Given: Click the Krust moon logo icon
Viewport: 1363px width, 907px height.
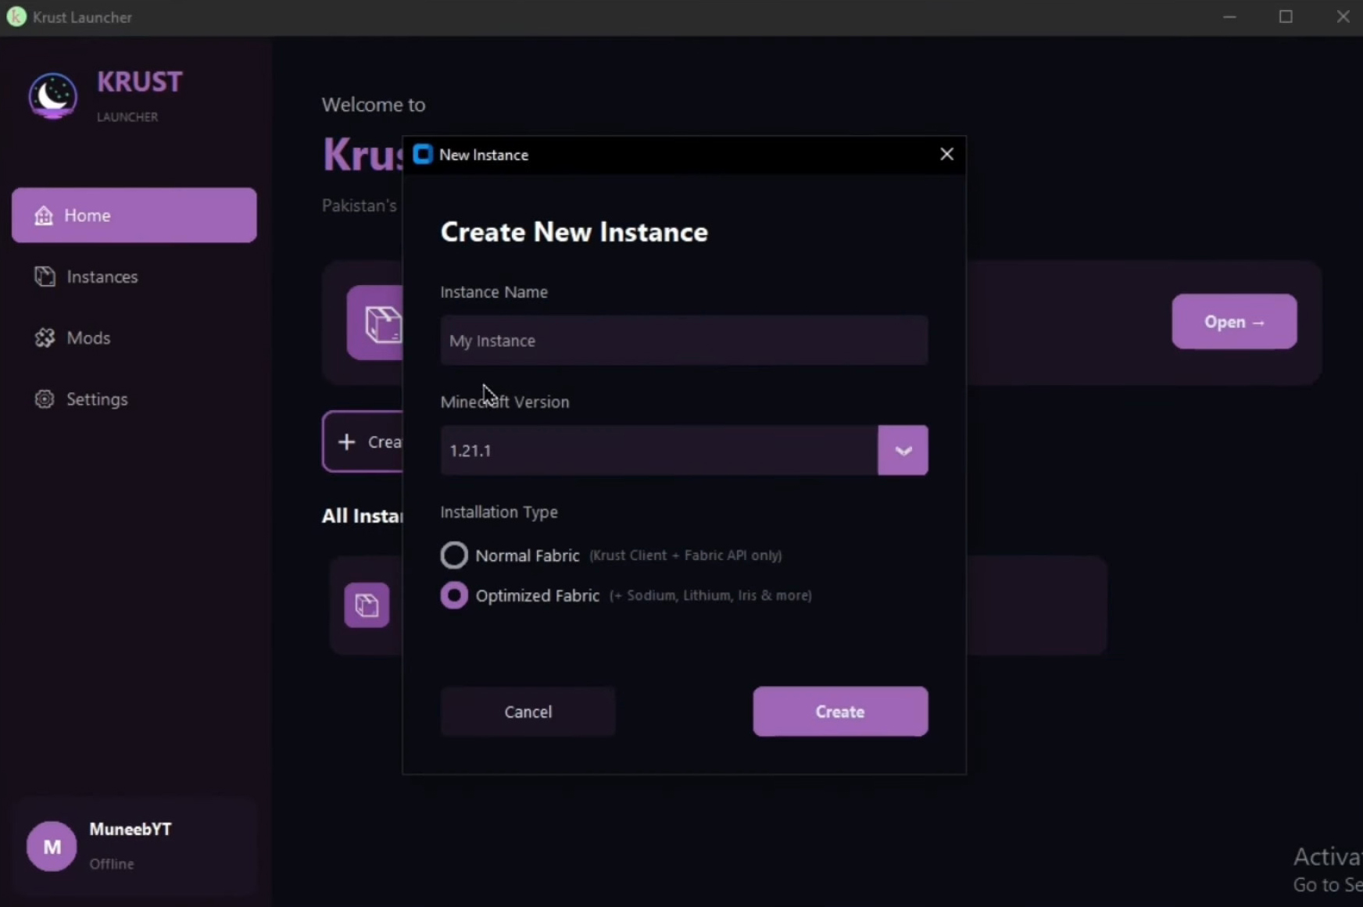Looking at the screenshot, I should [x=52, y=96].
